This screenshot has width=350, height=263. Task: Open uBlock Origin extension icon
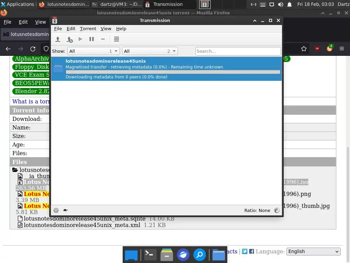click(317, 49)
